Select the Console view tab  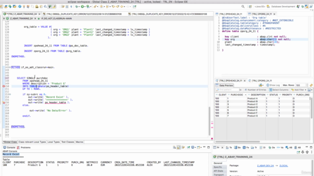(x=9, y=148)
